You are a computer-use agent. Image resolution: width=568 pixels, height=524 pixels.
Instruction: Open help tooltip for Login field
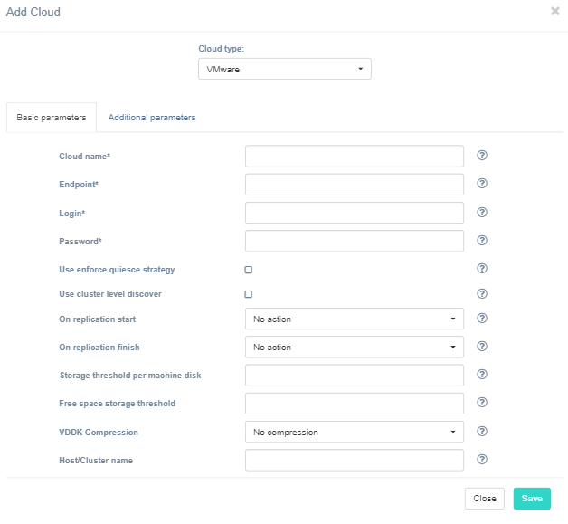coord(482,213)
